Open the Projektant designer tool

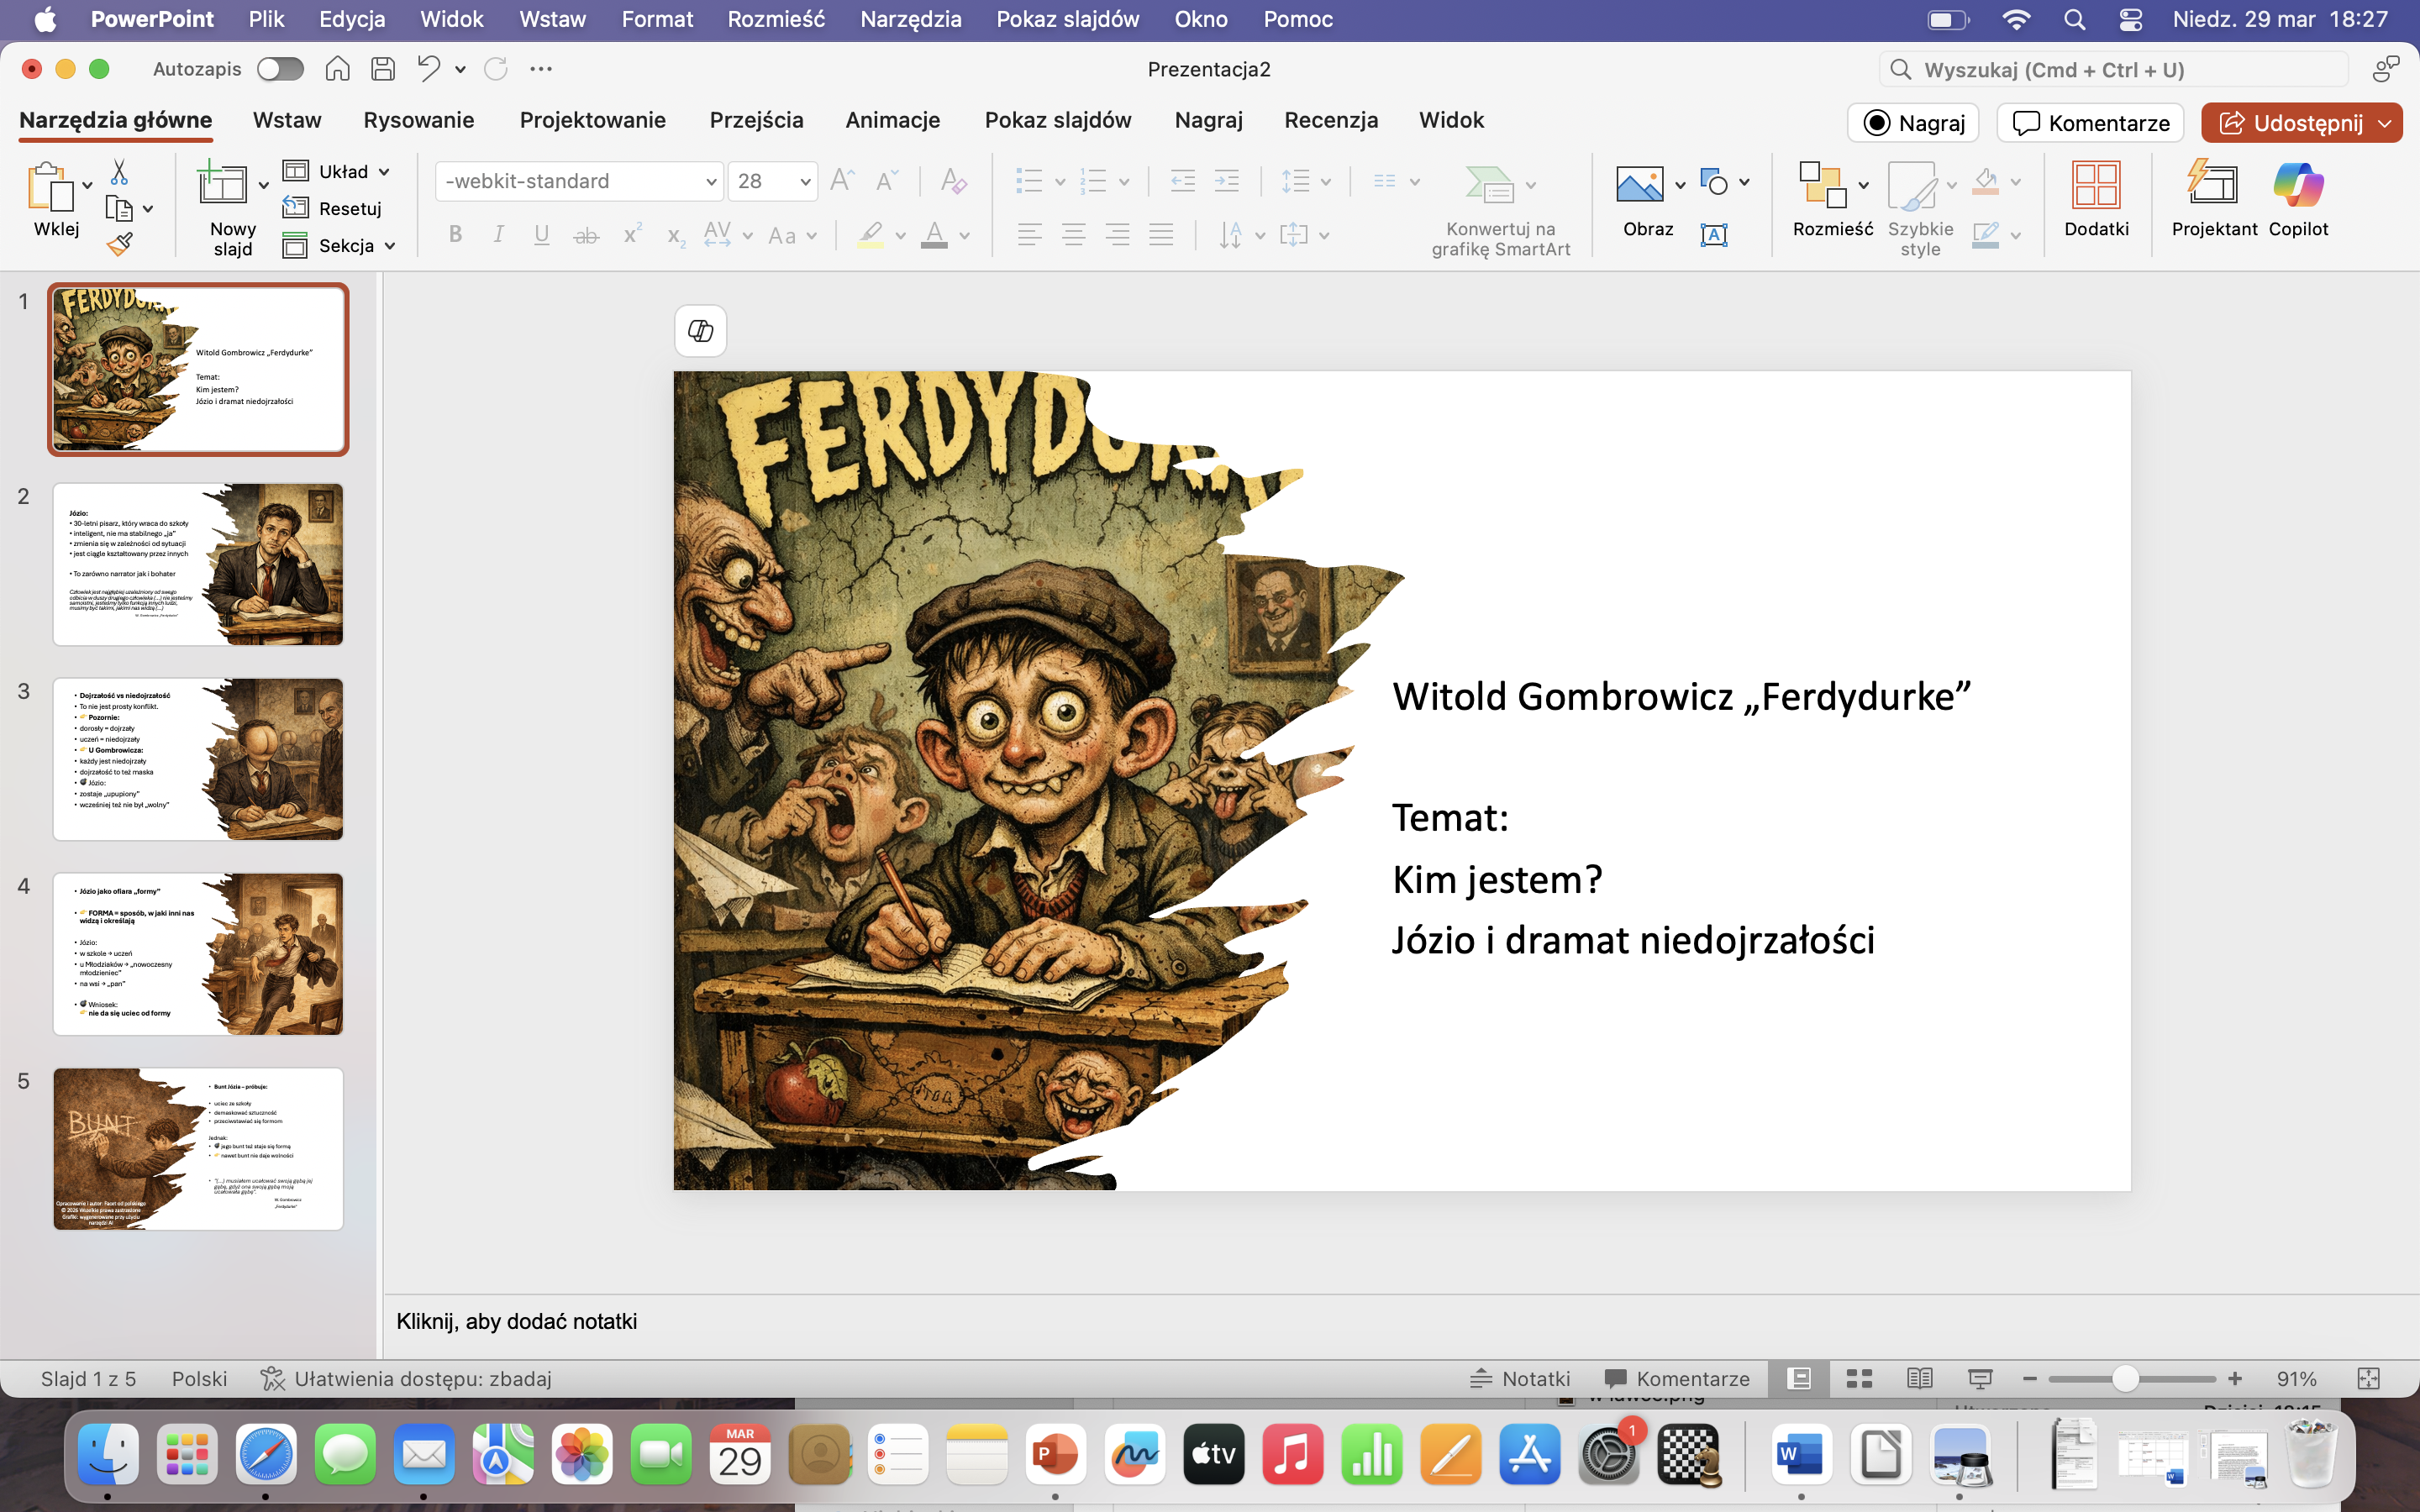[2213, 199]
